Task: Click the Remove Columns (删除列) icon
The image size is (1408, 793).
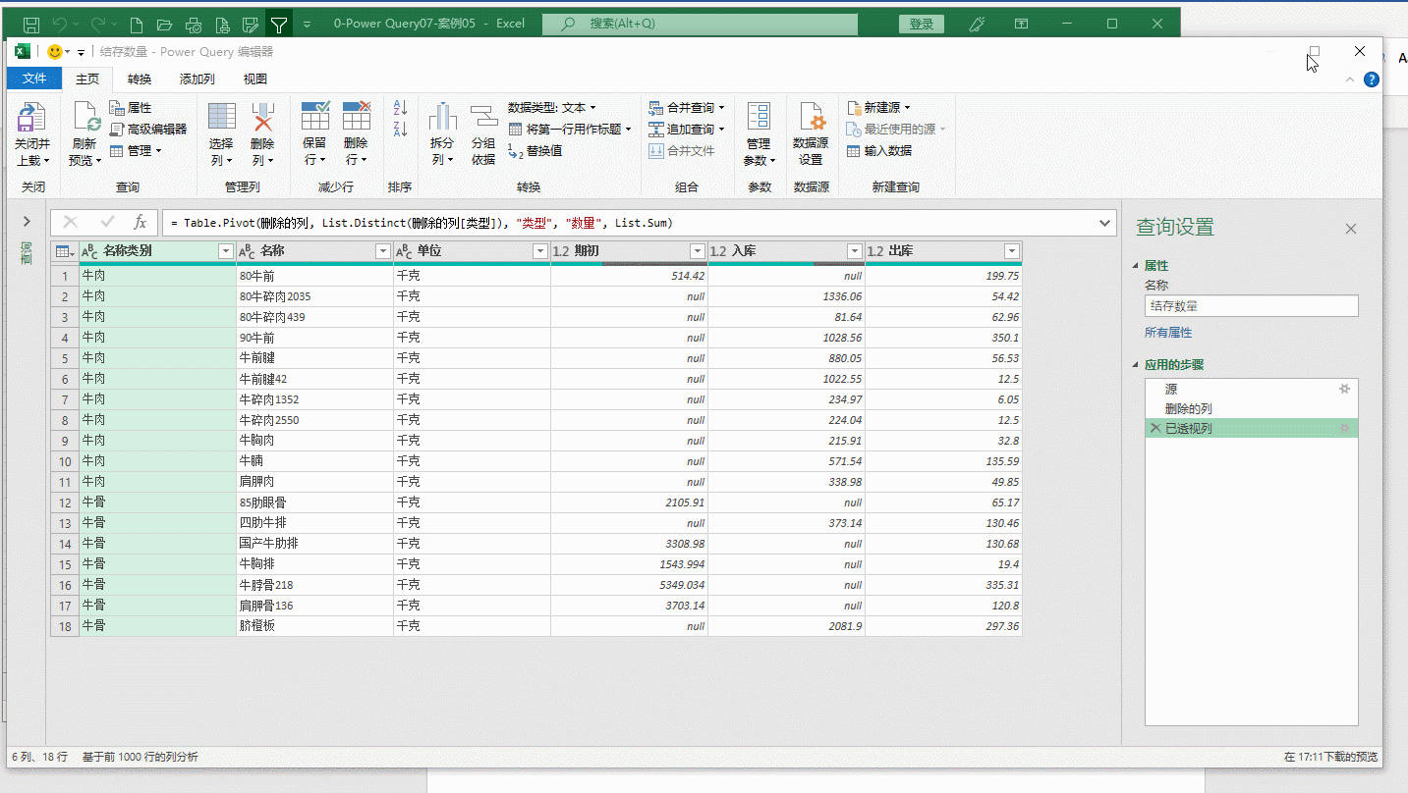Action: point(262,117)
